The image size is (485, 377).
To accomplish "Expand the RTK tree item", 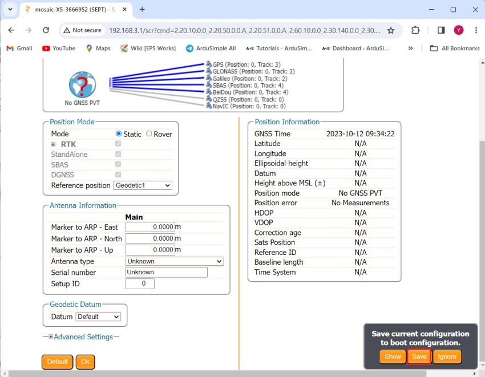I will 53,144.
